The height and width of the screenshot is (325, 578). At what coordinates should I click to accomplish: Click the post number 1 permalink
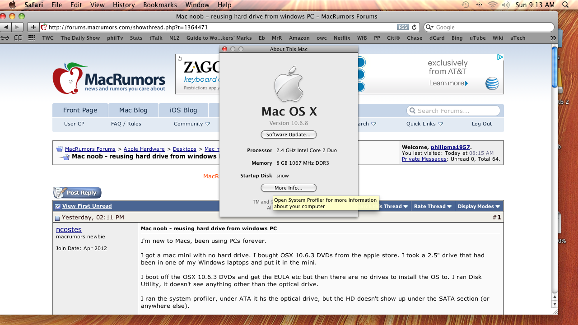tap(499, 217)
